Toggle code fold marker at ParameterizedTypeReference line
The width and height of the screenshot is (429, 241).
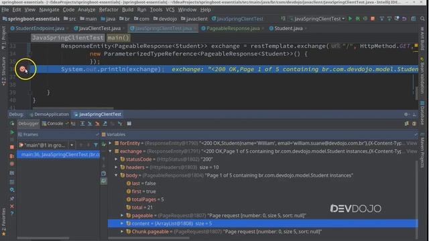coord(29,54)
